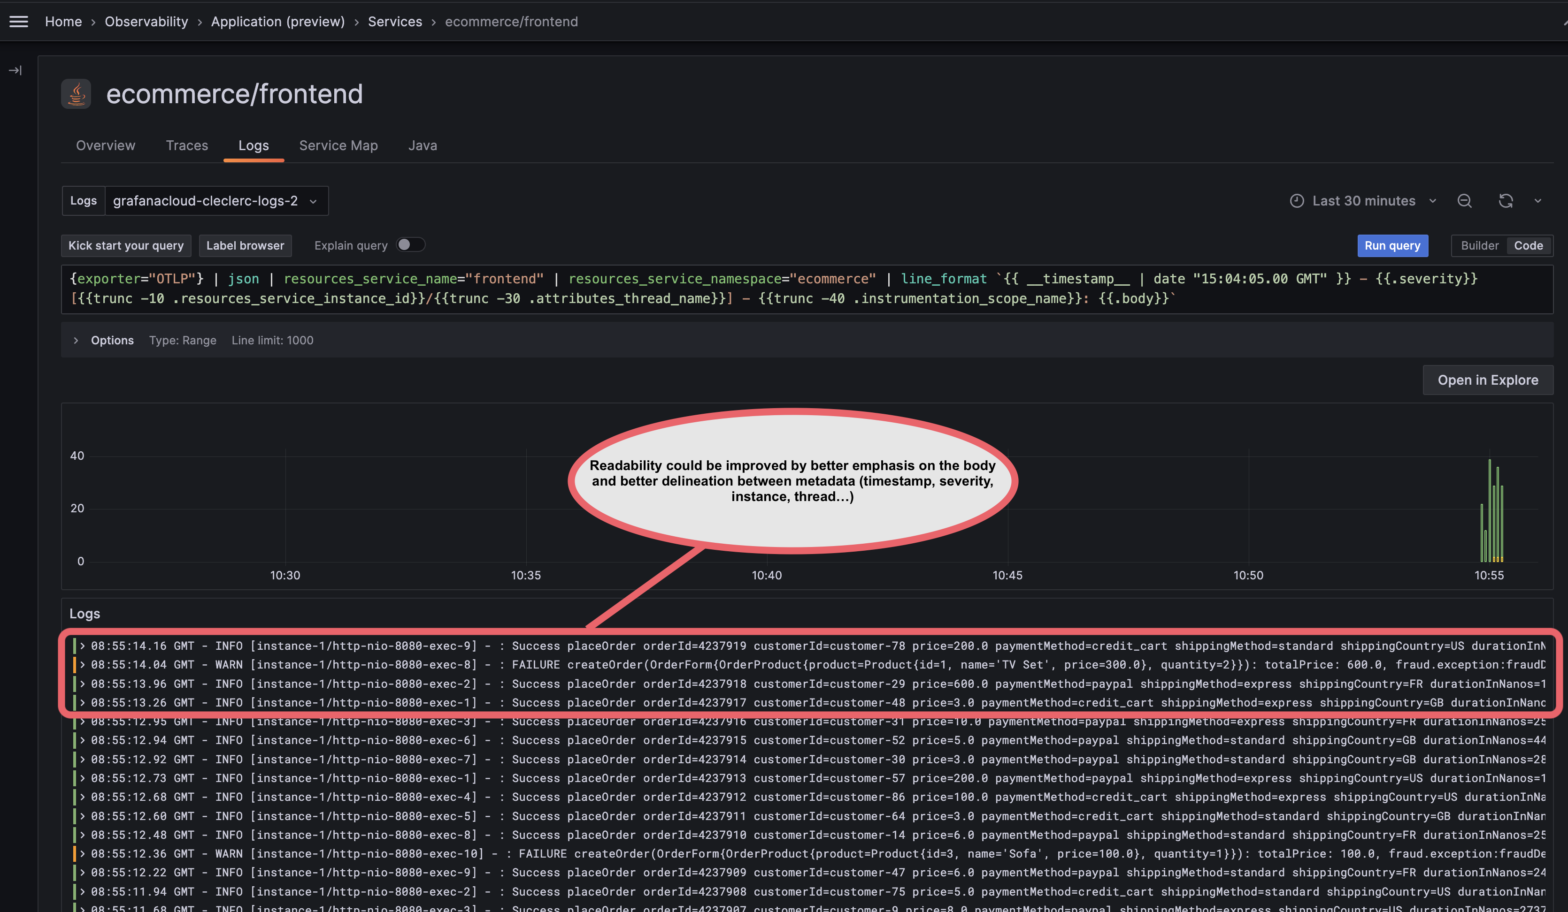
Task: Click the Type: Range text
Action: [183, 340]
